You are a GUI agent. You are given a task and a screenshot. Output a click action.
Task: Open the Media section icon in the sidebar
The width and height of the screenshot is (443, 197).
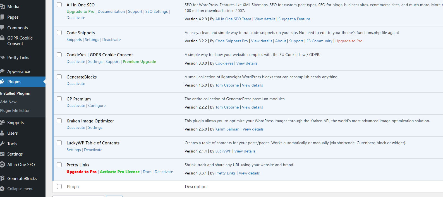(x=2, y=6)
